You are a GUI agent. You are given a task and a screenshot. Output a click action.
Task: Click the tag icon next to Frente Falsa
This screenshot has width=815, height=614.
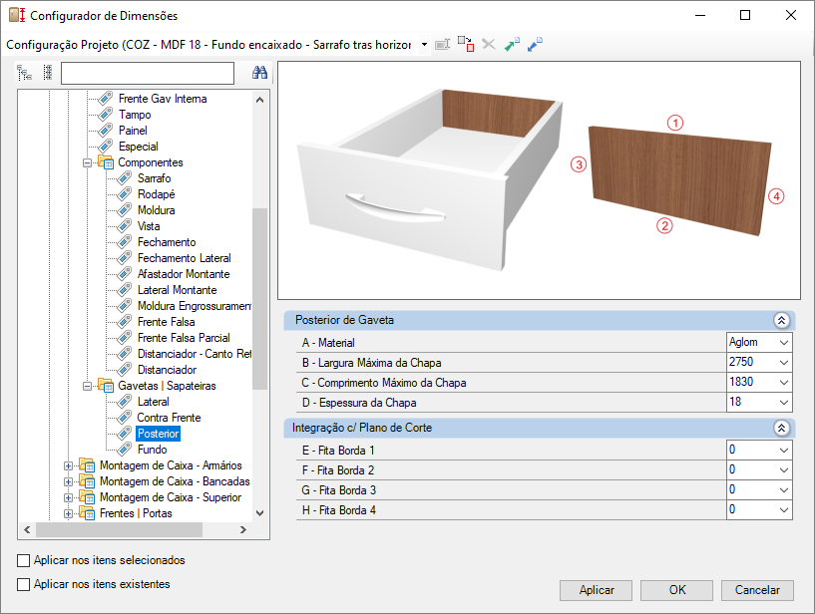pyautogui.click(x=125, y=322)
